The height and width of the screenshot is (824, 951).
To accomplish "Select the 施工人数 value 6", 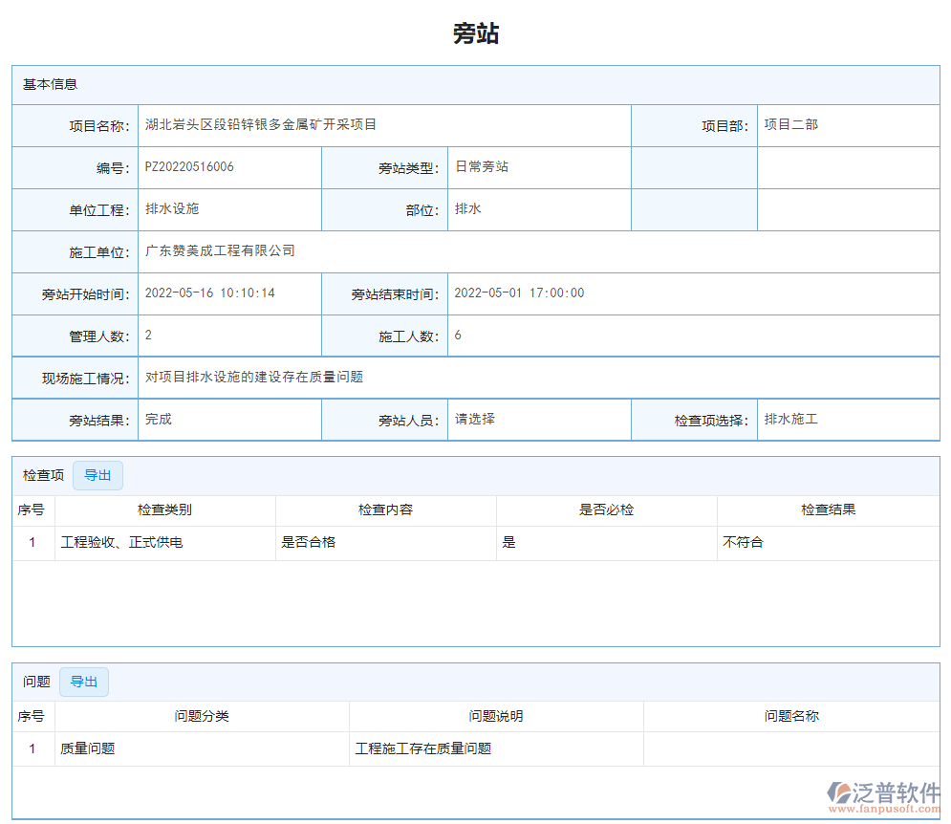I will point(540,335).
